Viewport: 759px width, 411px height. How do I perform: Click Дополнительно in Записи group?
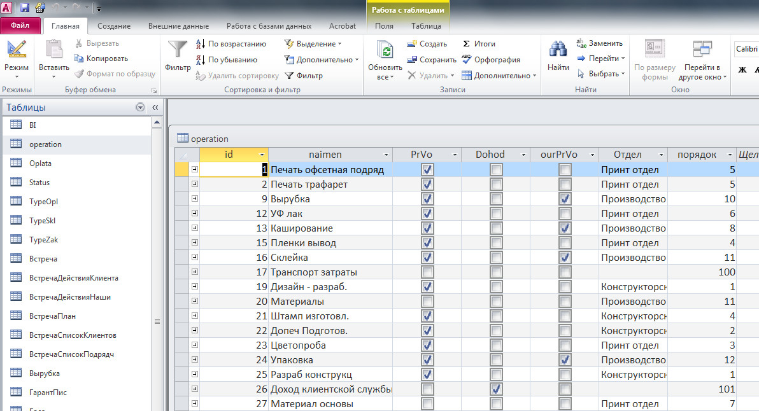[x=499, y=76]
